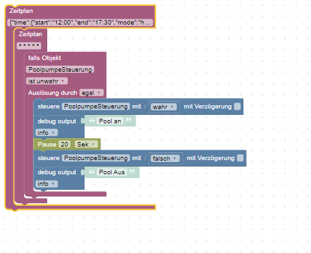Edit the 'Pool Aus' text string

(x=112, y=172)
